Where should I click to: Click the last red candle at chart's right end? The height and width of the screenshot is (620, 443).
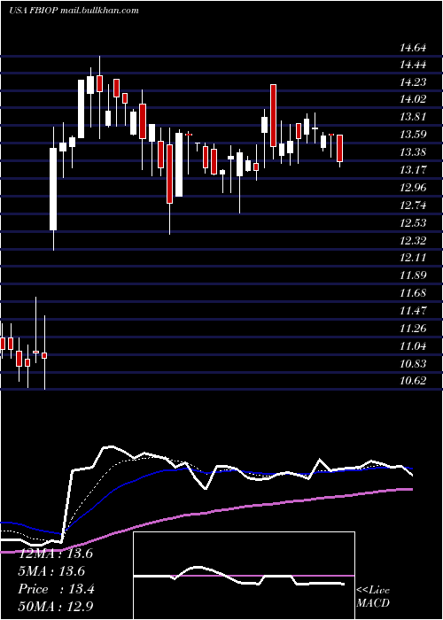(x=339, y=148)
